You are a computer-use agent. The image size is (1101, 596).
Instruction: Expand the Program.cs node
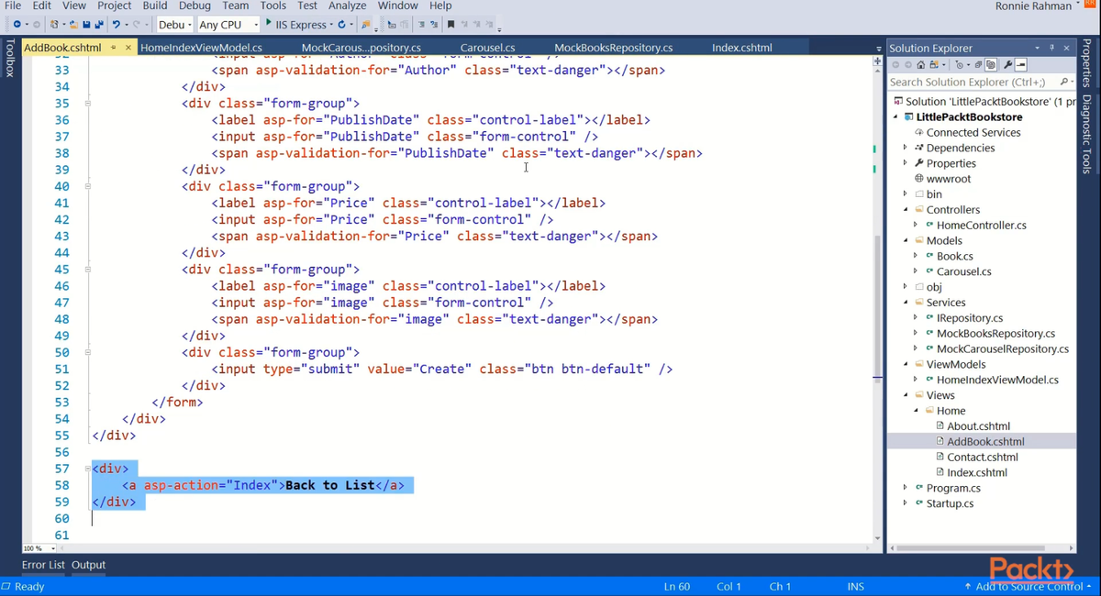pyautogui.click(x=906, y=488)
